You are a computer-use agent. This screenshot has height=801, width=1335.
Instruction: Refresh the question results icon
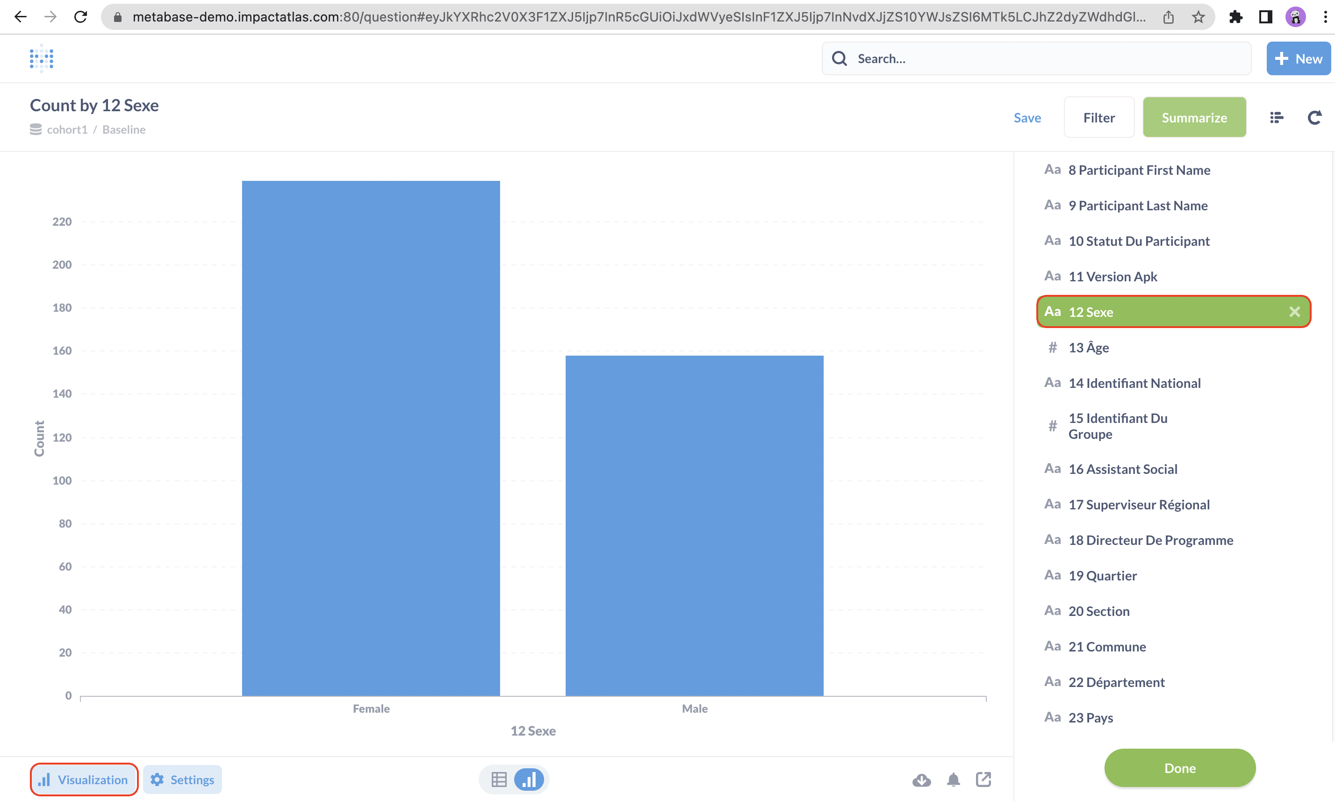pos(1314,117)
